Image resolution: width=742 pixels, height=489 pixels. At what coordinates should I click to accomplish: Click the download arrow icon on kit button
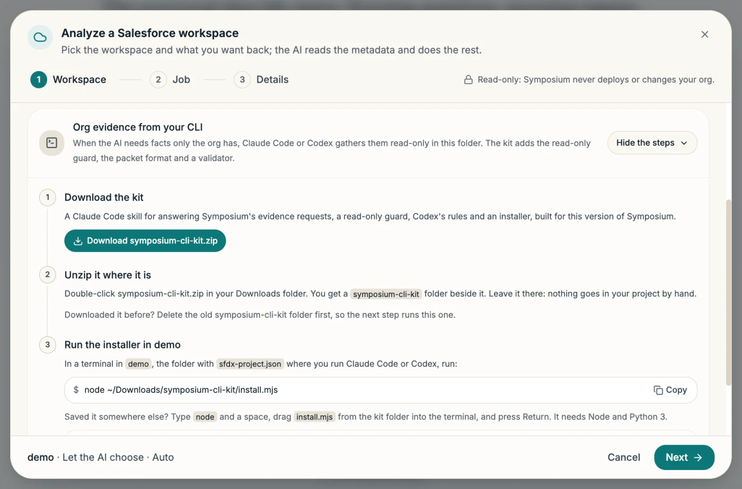(78, 241)
